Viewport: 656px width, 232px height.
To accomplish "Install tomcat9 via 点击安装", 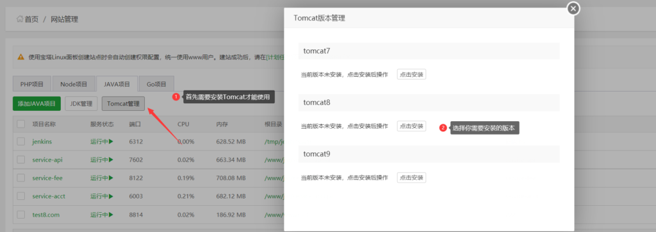I will pyautogui.click(x=412, y=177).
